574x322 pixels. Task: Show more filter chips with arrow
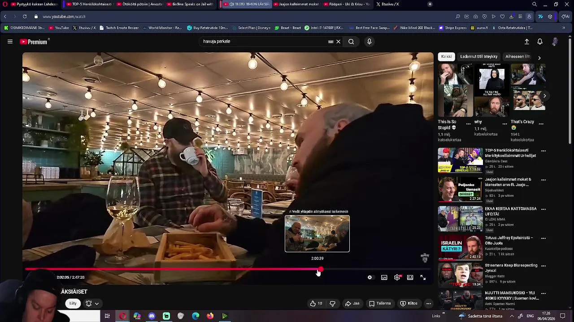[539, 58]
